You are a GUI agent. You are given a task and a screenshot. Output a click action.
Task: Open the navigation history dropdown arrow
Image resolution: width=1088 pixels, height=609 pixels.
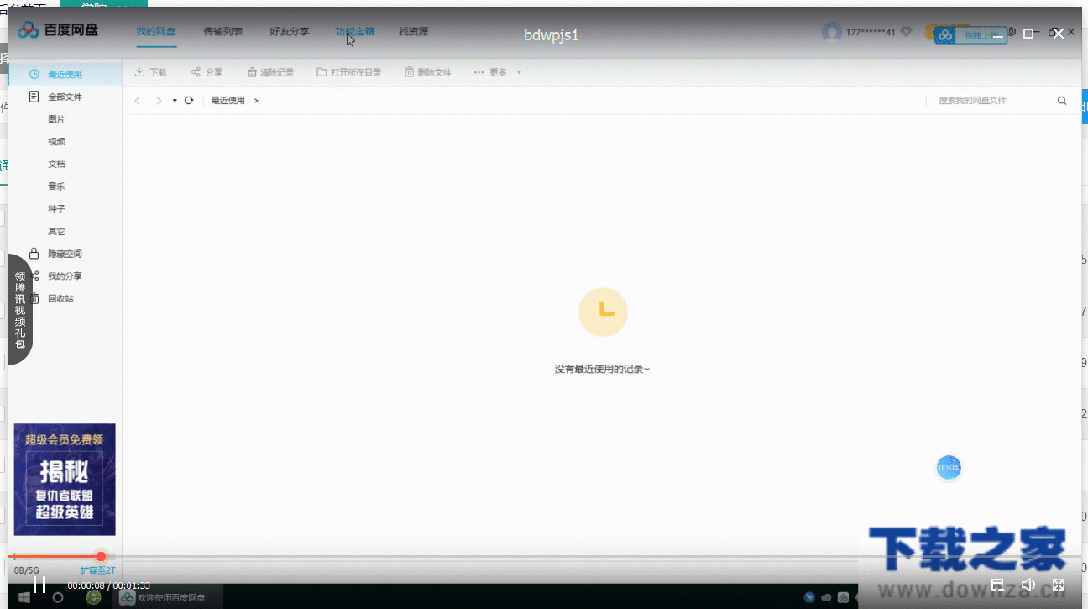(x=175, y=100)
